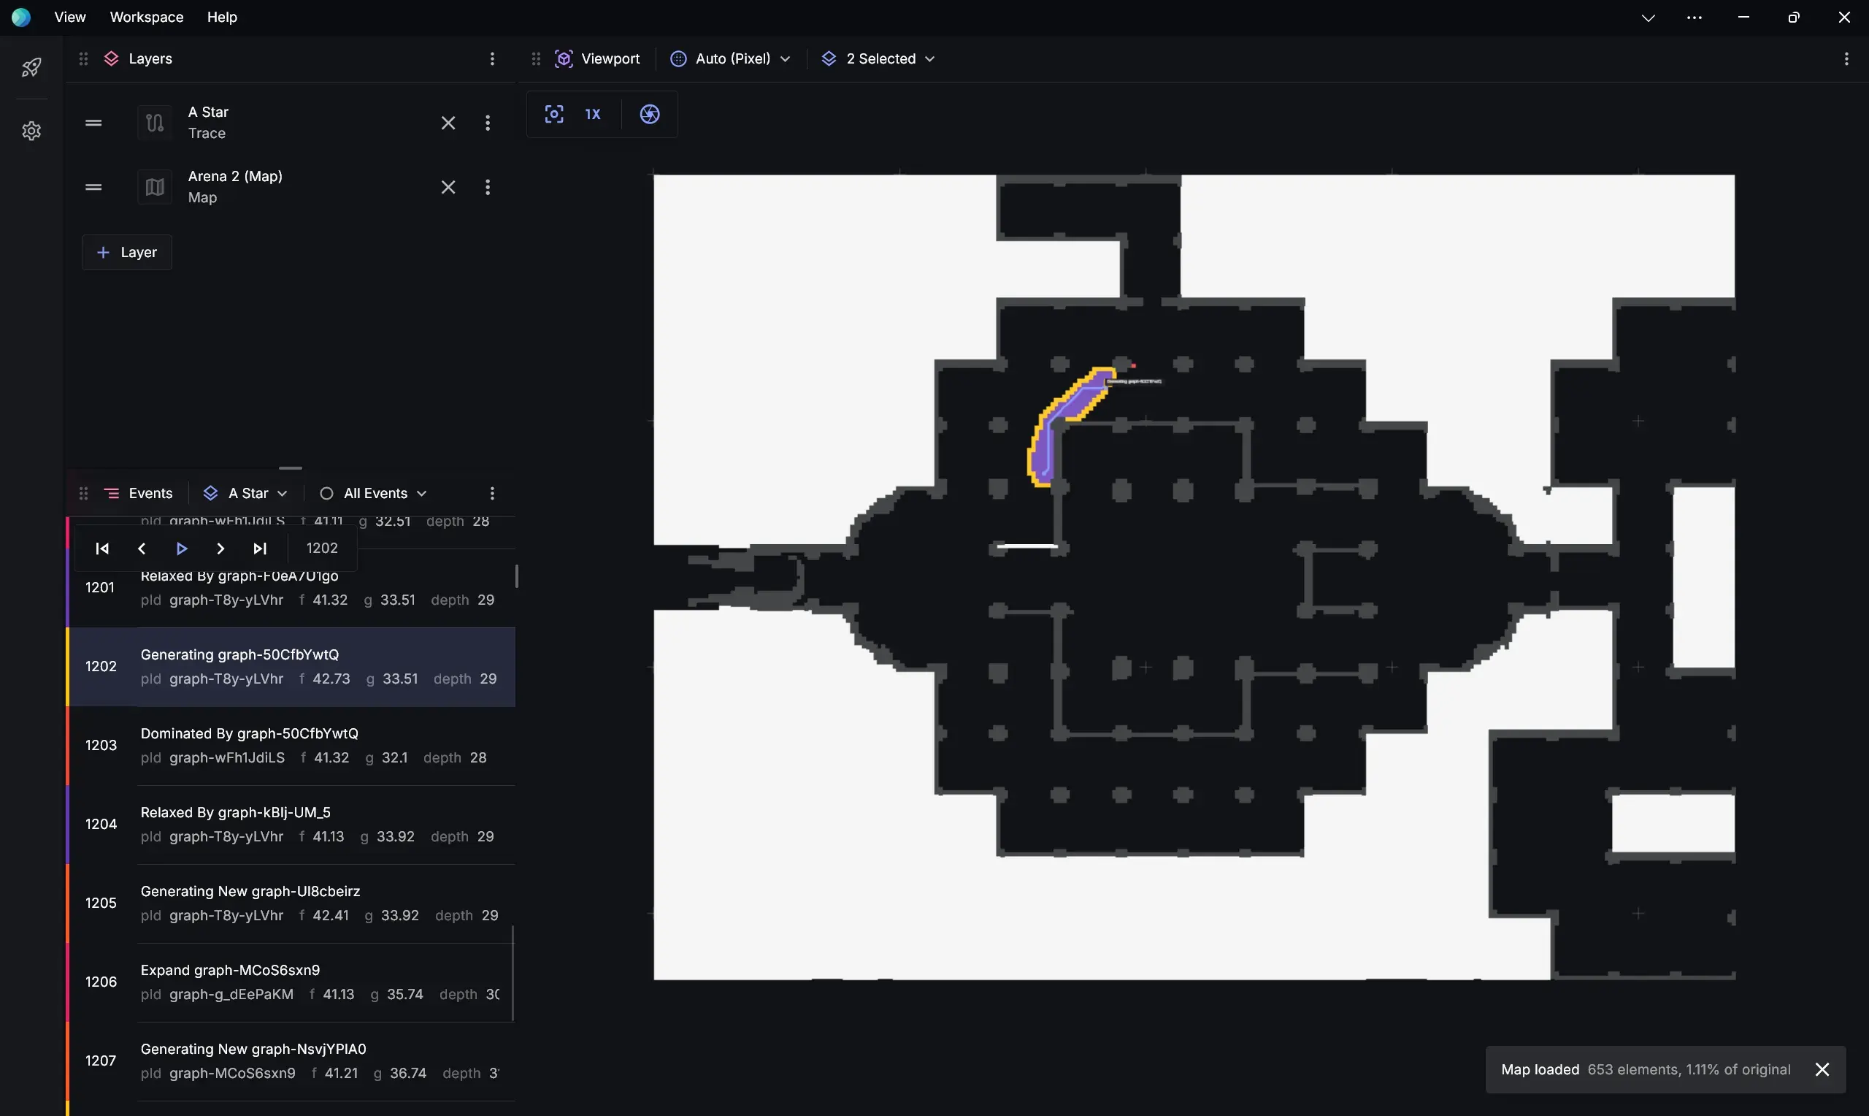
Task: Click the app logo in title bar
Action: tap(21, 17)
